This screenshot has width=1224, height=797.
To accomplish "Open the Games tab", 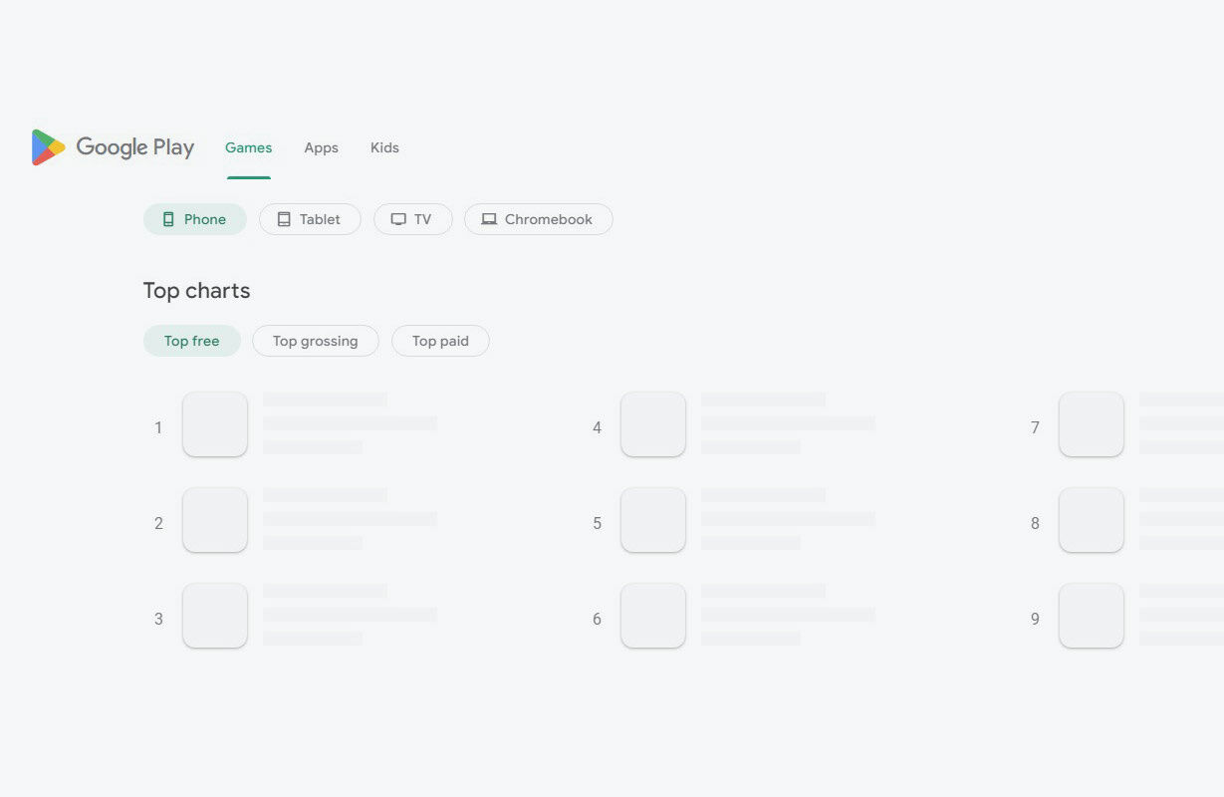I will tap(249, 147).
